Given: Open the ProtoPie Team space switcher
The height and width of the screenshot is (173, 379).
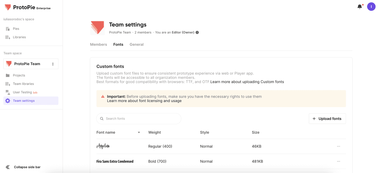Looking at the screenshot, I should tap(31, 64).
